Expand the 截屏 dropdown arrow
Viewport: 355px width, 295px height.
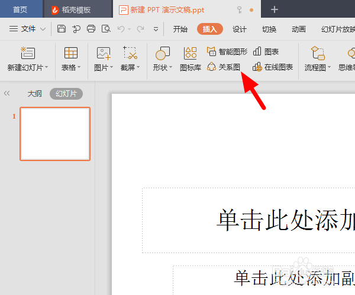(138, 67)
